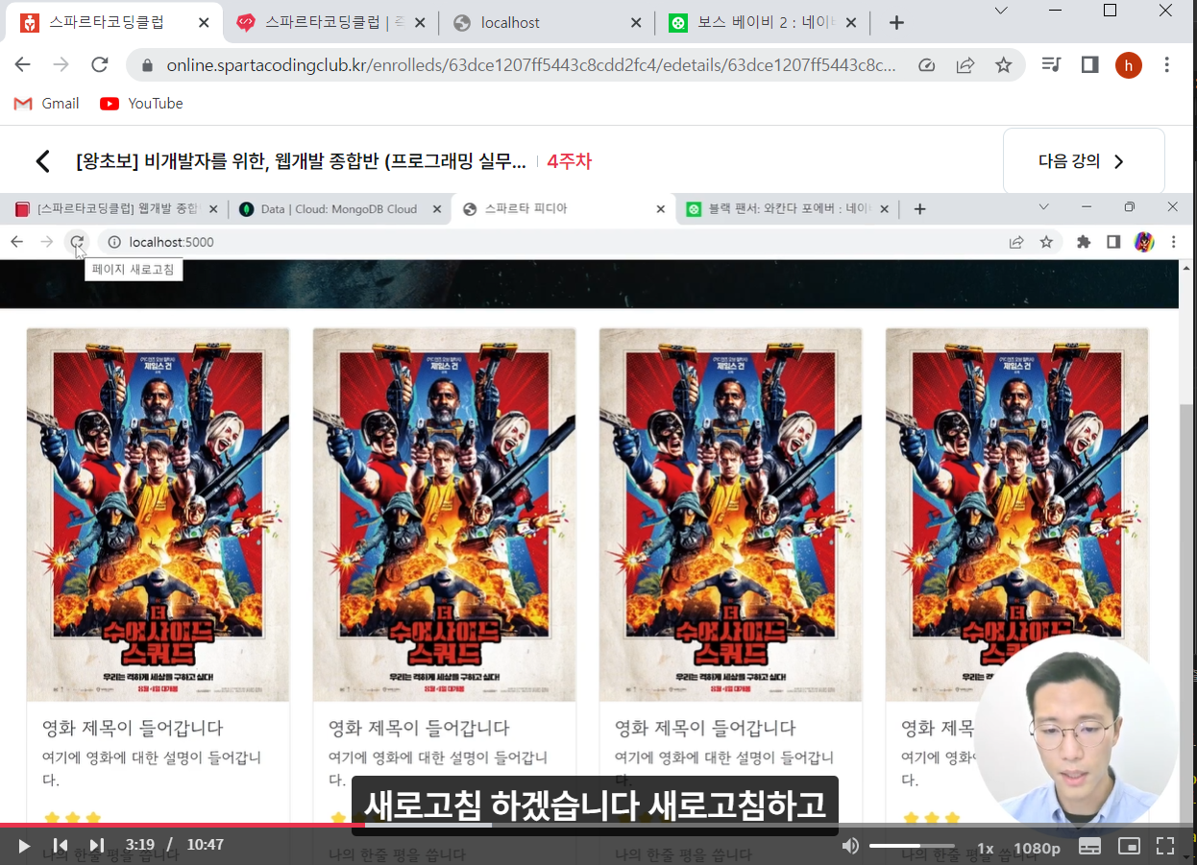Image resolution: width=1197 pixels, height=865 pixels.
Task: Reload the spartacodingclub page
Action: (x=99, y=65)
